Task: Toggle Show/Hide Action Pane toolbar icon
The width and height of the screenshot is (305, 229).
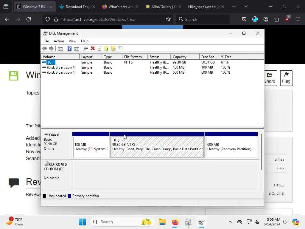Action: (77, 49)
